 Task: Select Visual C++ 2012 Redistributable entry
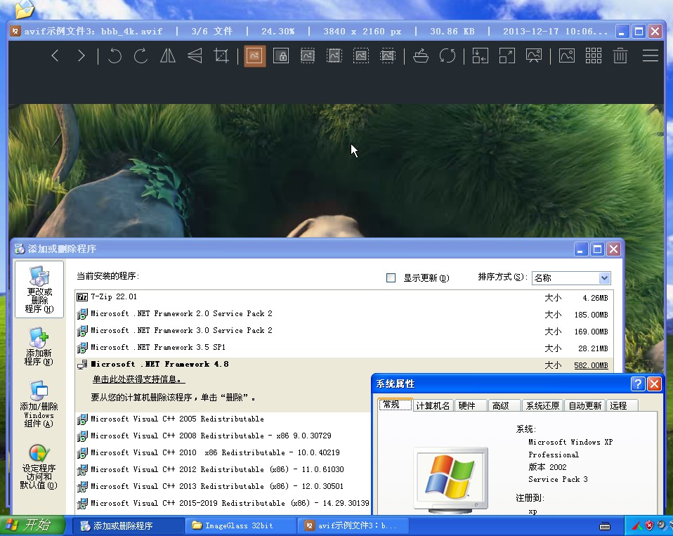(x=223, y=469)
